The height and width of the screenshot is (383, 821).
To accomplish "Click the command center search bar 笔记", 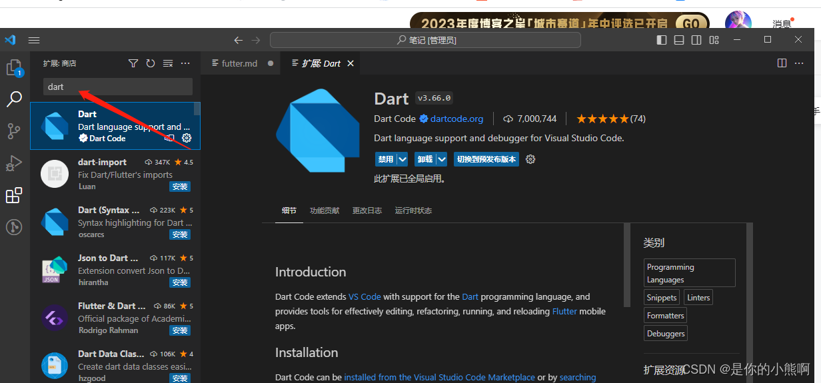I will 425,40.
